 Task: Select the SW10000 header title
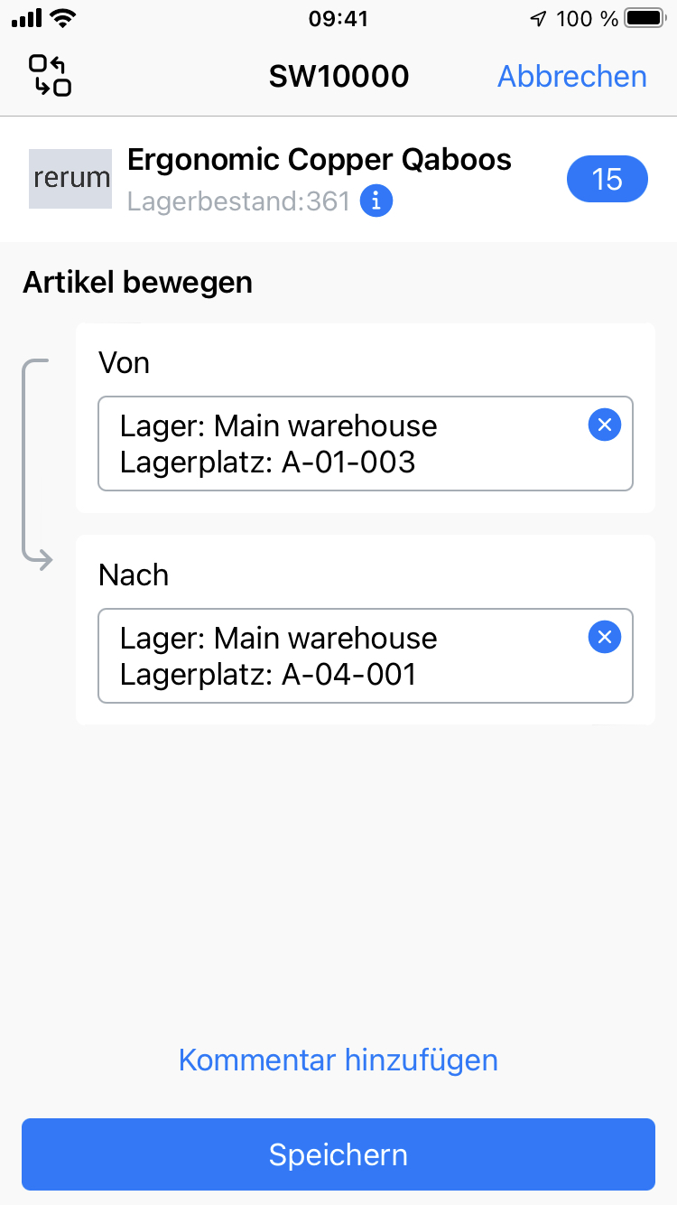[338, 77]
